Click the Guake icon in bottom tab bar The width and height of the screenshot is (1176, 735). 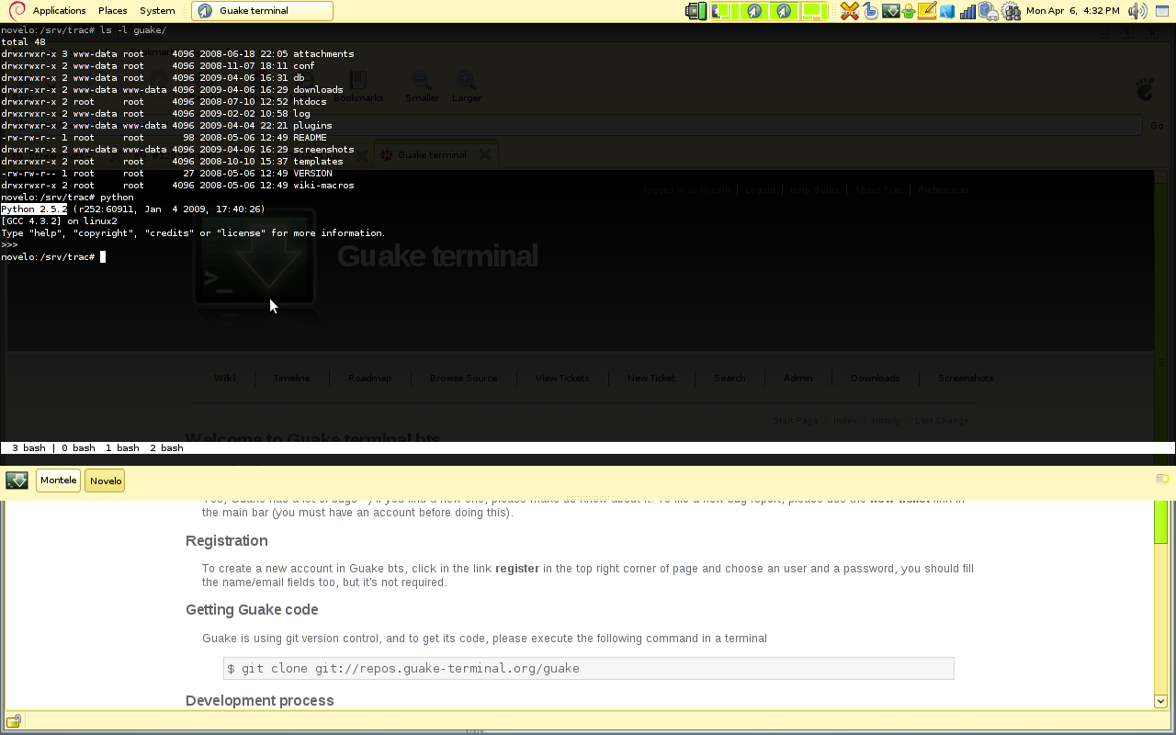(17, 481)
